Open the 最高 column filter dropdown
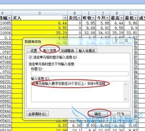This screenshot has height=131, width=145. click(x=122, y=18)
